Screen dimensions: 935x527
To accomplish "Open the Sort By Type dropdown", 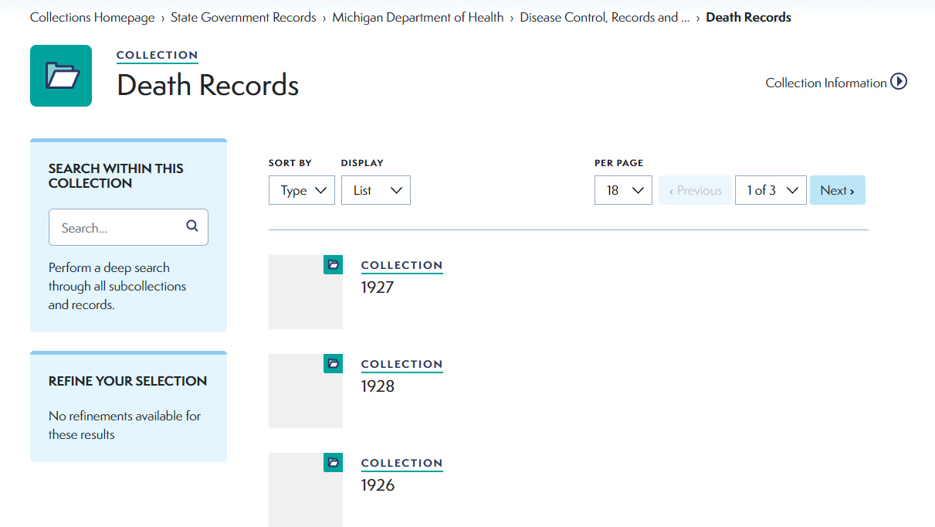I will [x=301, y=189].
